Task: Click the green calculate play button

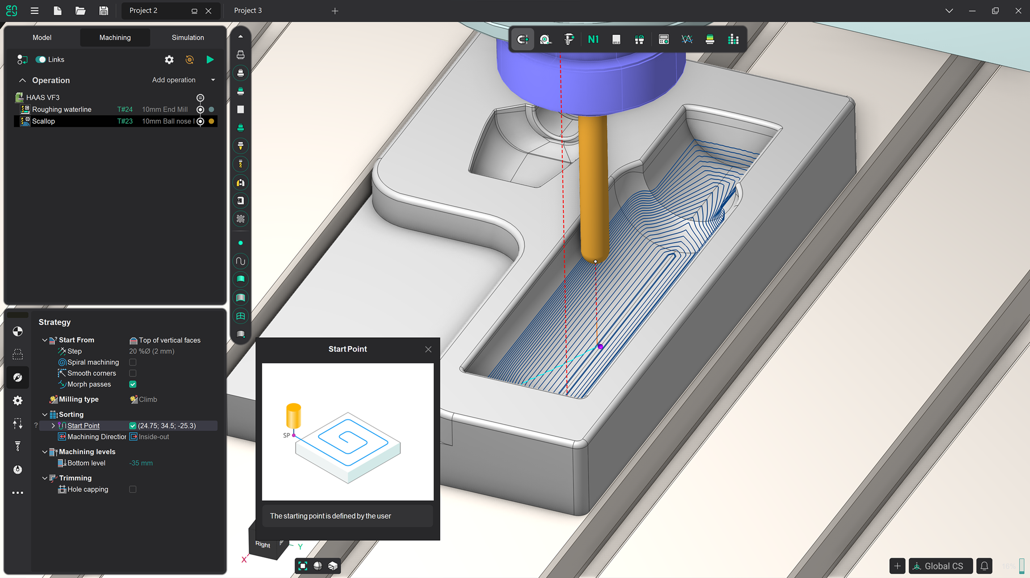Action: point(210,59)
